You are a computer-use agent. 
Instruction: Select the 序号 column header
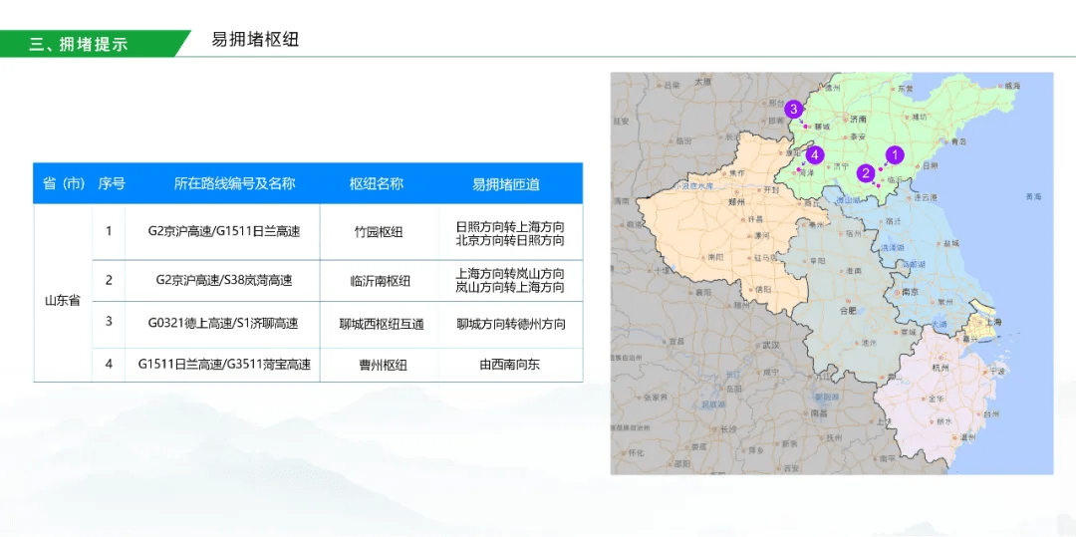coord(111,183)
